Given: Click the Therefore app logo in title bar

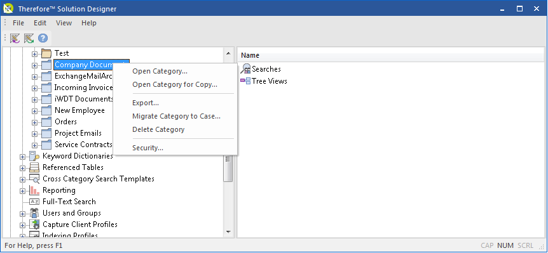Looking at the screenshot, I should pos(8,8).
